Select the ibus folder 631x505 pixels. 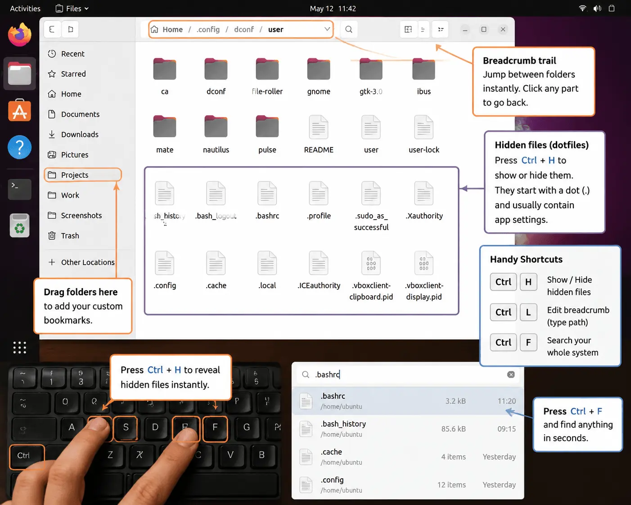pyautogui.click(x=424, y=76)
